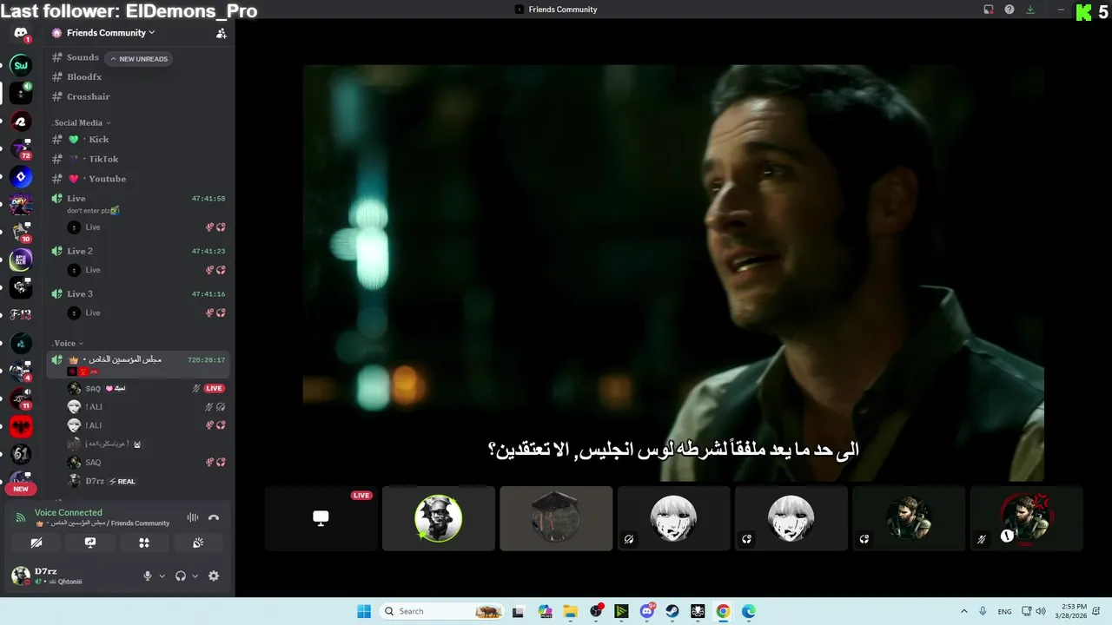Open Steam from the taskbar
Viewport: 1112px width, 625px height.
(x=672, y=611)
